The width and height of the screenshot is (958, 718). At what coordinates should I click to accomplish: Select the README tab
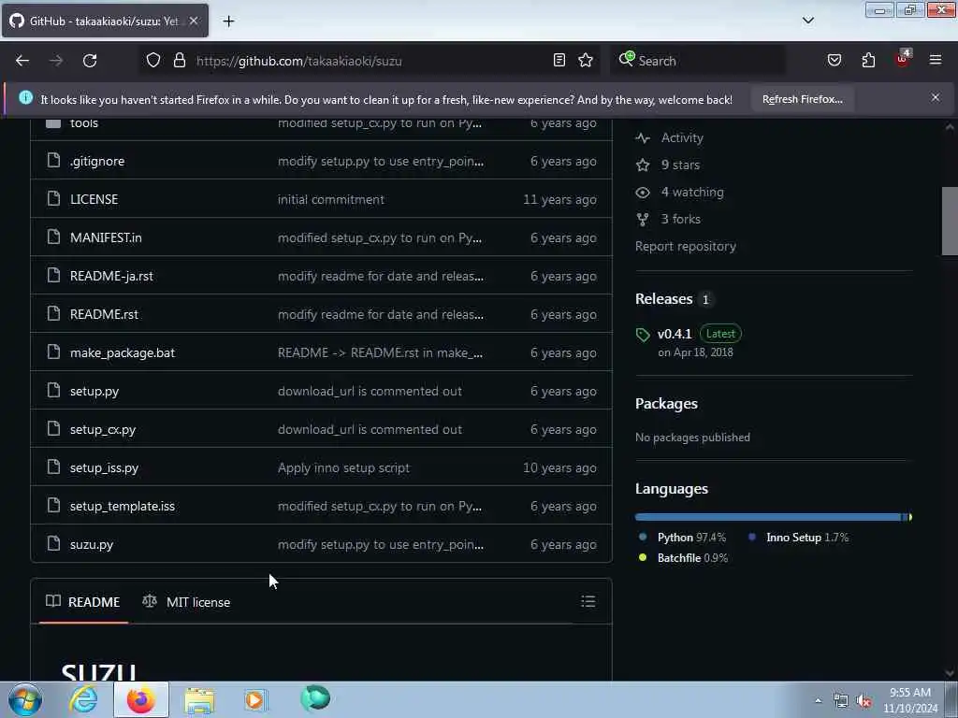coord(83,602)
